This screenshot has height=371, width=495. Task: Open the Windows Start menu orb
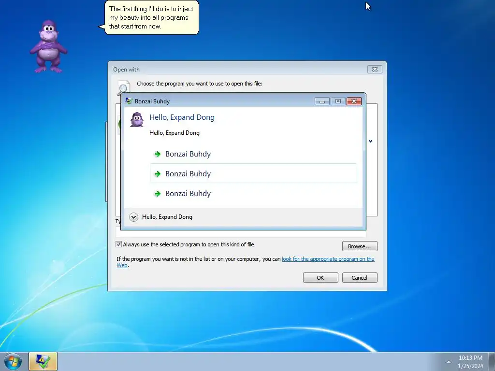pyautogui.click(x=13, y=361)
